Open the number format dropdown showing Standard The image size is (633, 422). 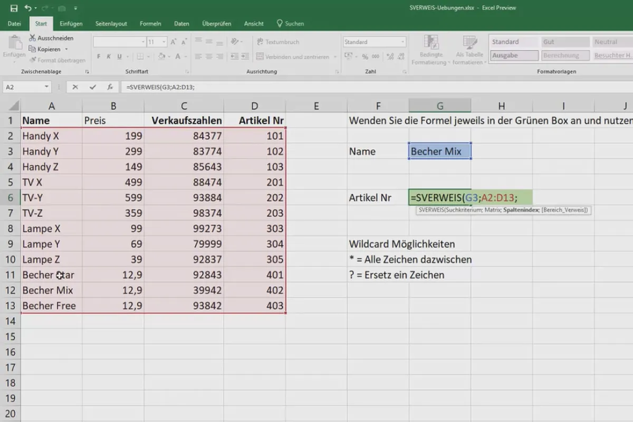(x=375, y=42)
